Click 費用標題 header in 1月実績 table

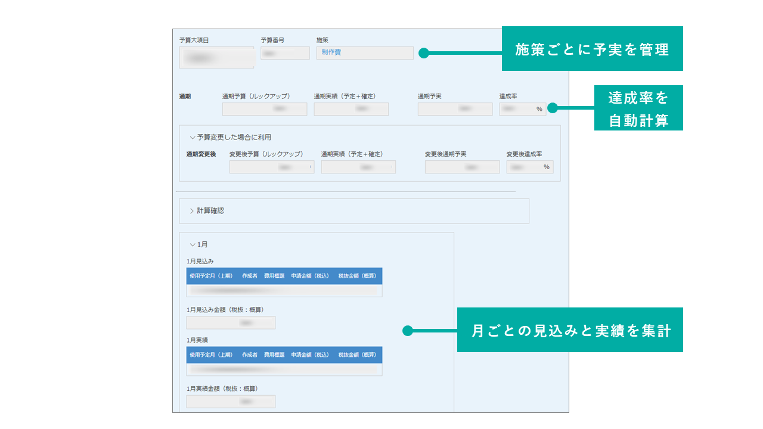click(x=274, y=355)
